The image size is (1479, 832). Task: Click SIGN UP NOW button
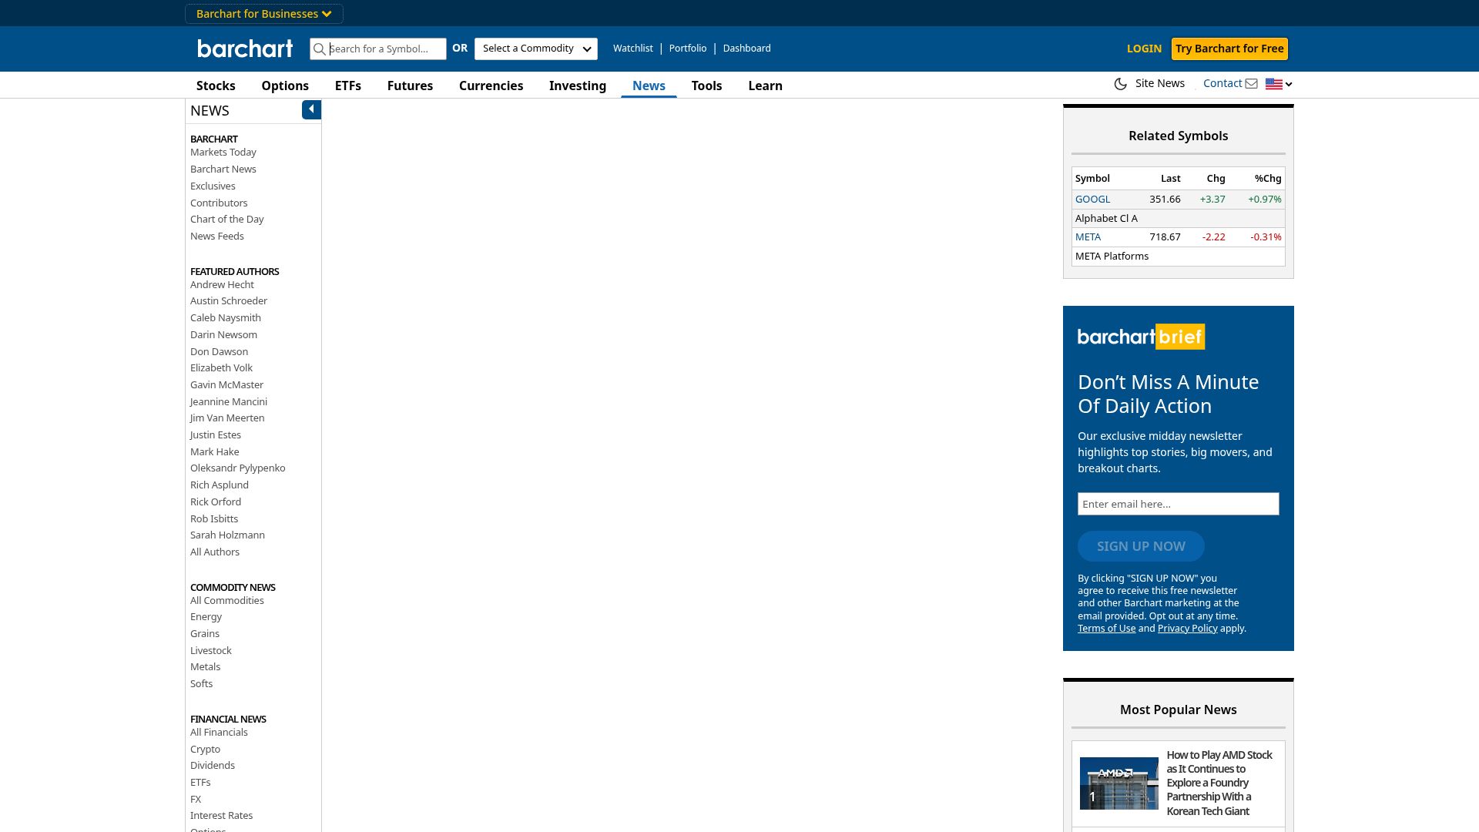tap(1141, 546)
